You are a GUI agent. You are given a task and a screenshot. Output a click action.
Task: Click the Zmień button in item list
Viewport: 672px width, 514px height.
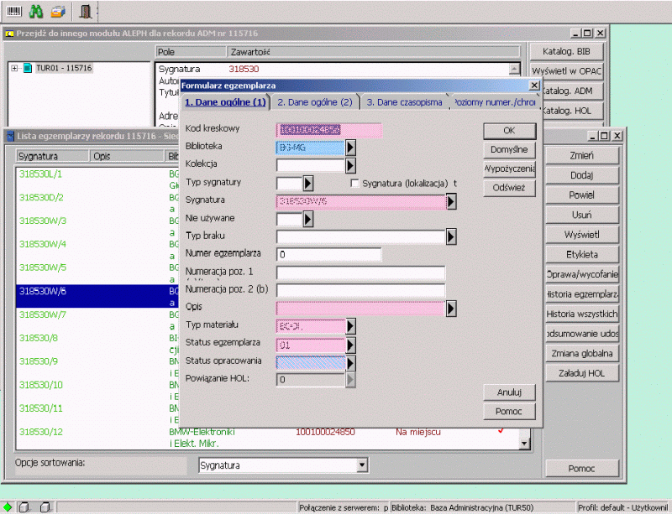[581, 155]
